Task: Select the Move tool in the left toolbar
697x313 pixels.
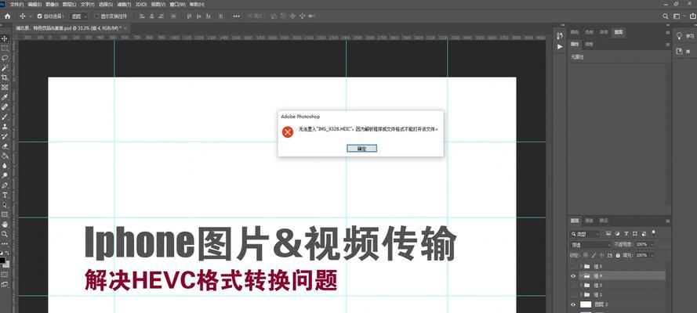Action: coord(5,38)
